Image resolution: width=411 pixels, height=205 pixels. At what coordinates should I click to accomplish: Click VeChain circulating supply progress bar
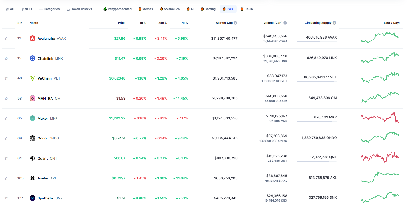tap(317, 81)
